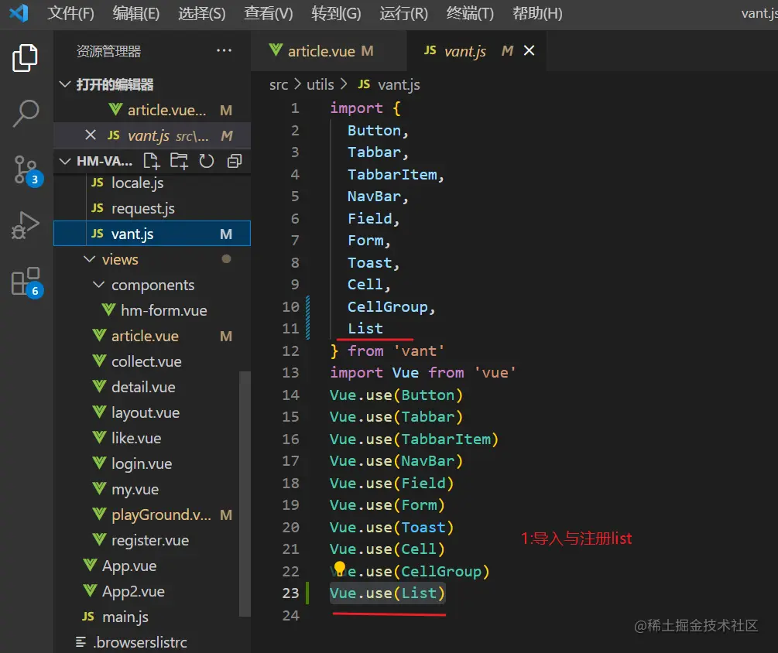Click 'import Vue from' on line 13

click(397, 372)
